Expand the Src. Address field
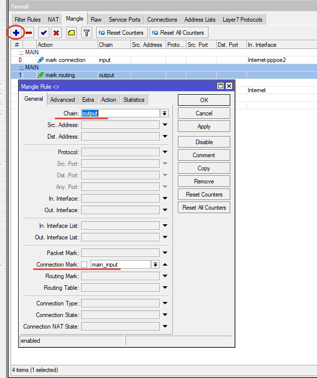The width and height of the screenshot is (317, 378). tap(164, 125)
